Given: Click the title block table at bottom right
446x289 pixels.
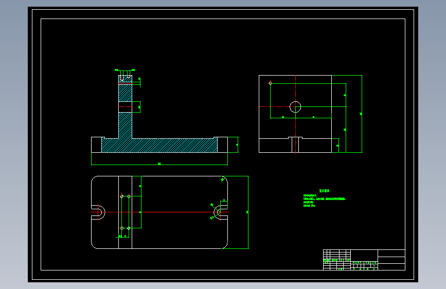Looking at the screenshot, I should coord(364,260).
